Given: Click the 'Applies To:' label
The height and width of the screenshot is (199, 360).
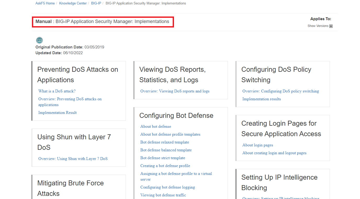Looking at the screenshot, I should click(x=321, y=19).
